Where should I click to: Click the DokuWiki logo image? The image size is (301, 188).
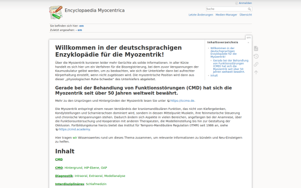click(56, 13)
